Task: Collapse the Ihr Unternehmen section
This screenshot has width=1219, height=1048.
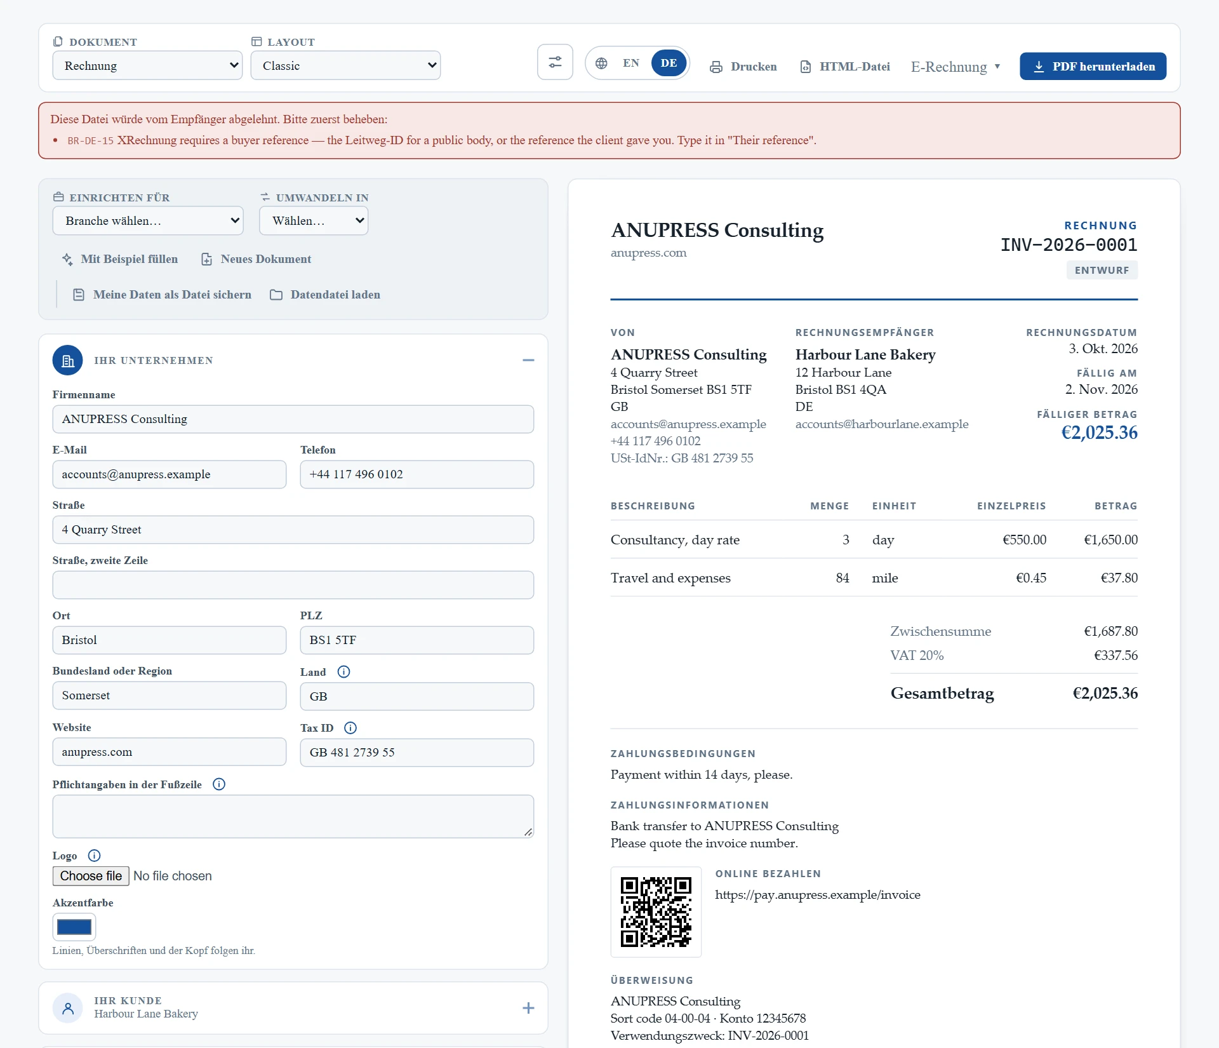Action: [x=528, y=360]
